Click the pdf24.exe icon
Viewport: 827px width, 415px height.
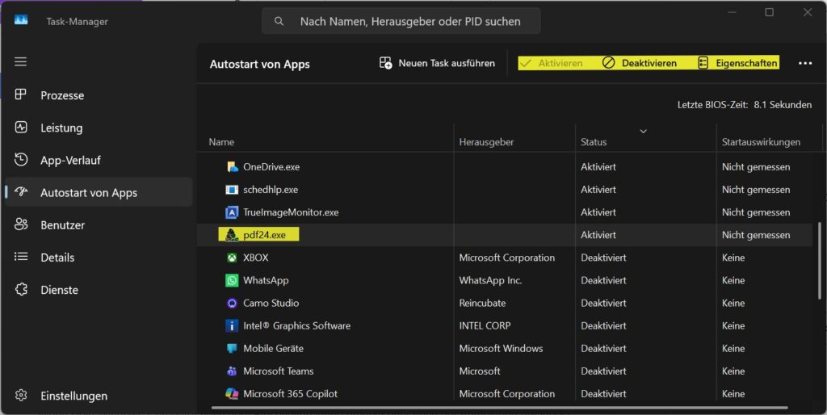pyautogui.click(x=232, y=235)
